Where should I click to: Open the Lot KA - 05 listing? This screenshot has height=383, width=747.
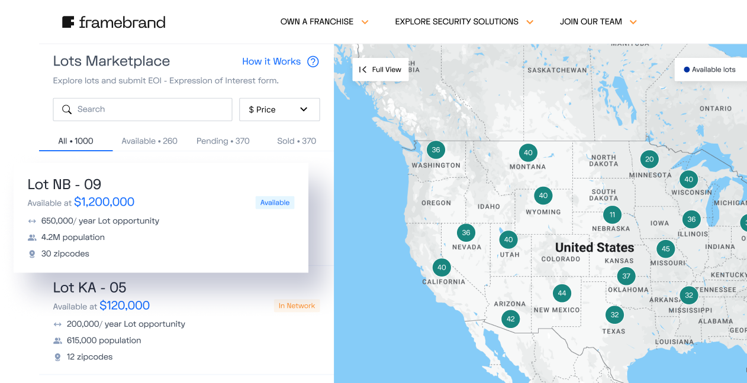pos(89,288)
